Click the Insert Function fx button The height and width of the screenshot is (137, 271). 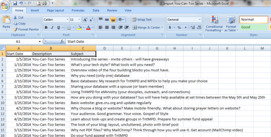point(62,42)
